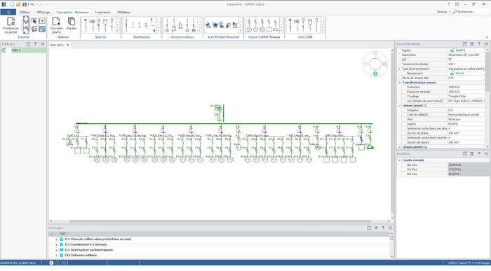This screenshot has height=271, width=491.
Task: Select TGBT1 in the Tableaux list
Action: coord(16,50)
